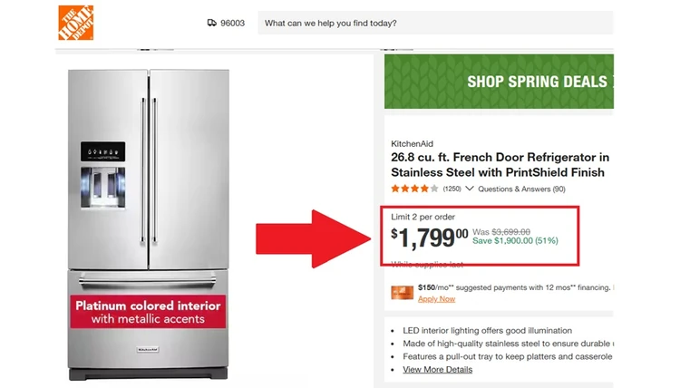Click the orange Home Depot credit card icon
This screenshot has width=680, height=388.
(403, 293)
